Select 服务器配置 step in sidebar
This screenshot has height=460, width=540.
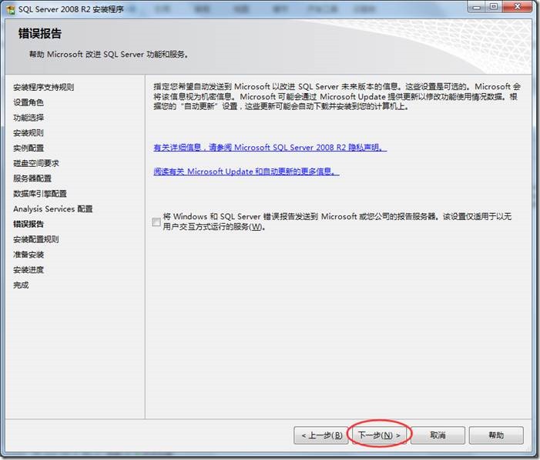coord(32,178)
